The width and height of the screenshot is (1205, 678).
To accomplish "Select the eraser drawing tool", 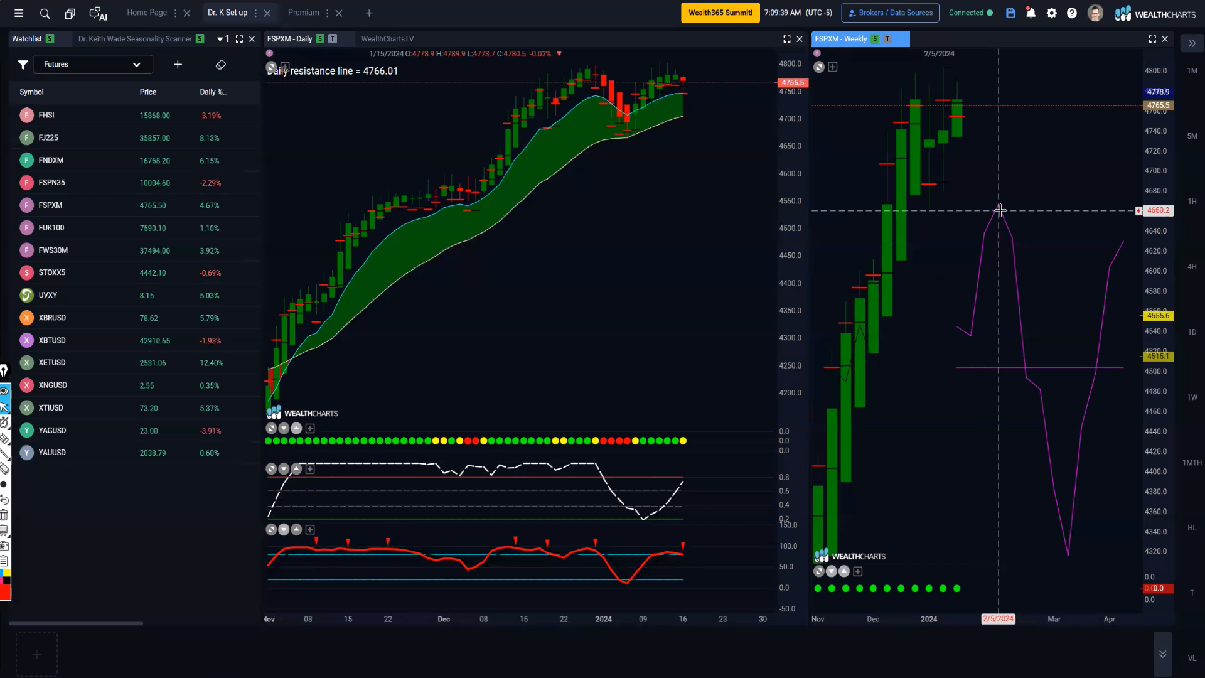I will [x=4, y=469].
